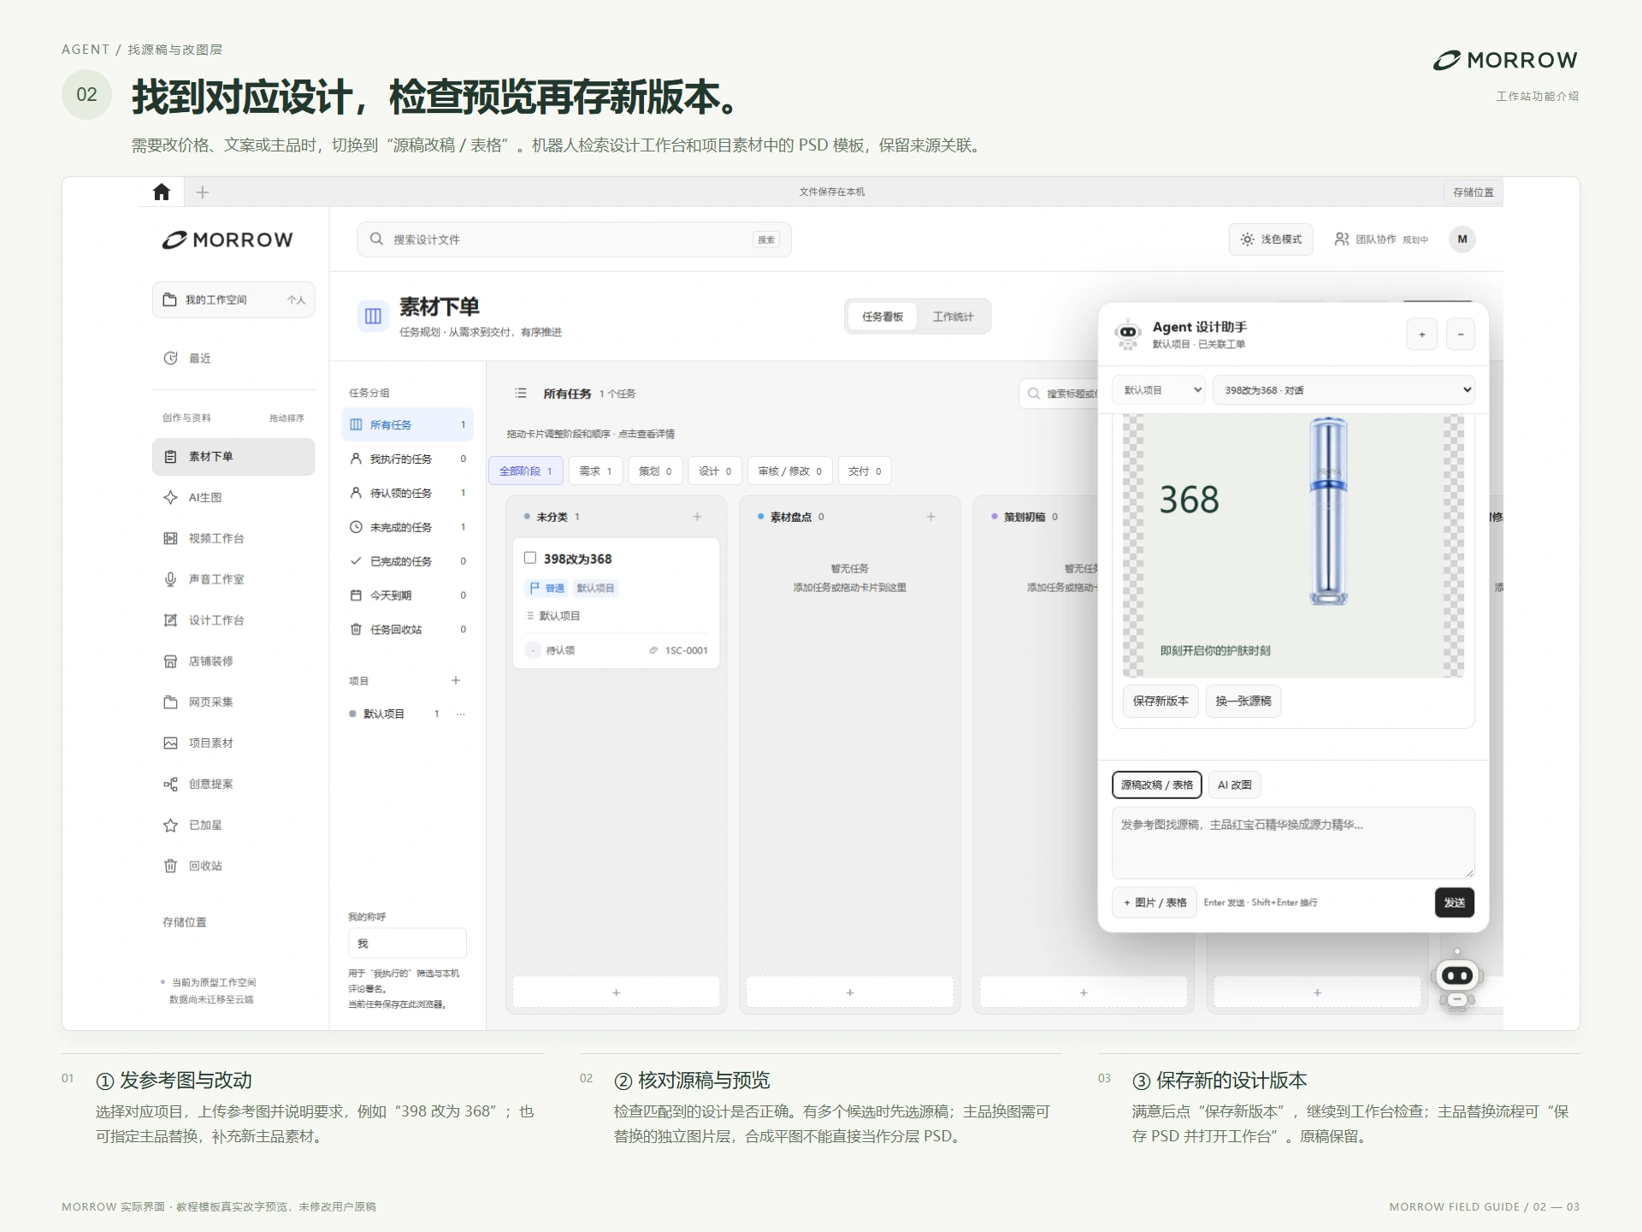Select 需求 stage filter

pyautogui.click(x=595, y=471)
